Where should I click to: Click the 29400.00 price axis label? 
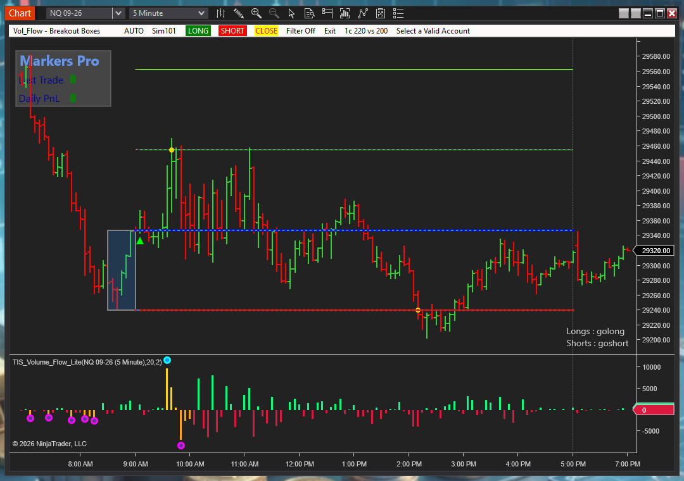(655, 191)
